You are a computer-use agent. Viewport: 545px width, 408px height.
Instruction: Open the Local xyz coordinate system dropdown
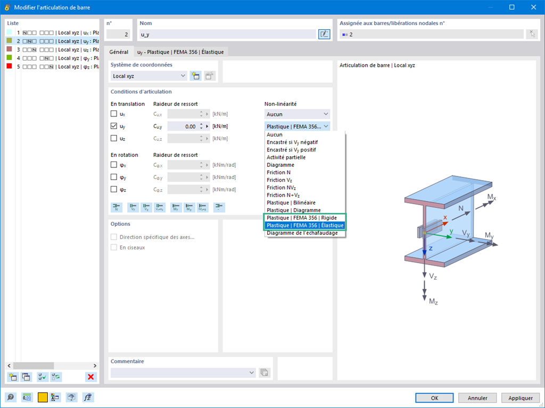pos(148,75)
